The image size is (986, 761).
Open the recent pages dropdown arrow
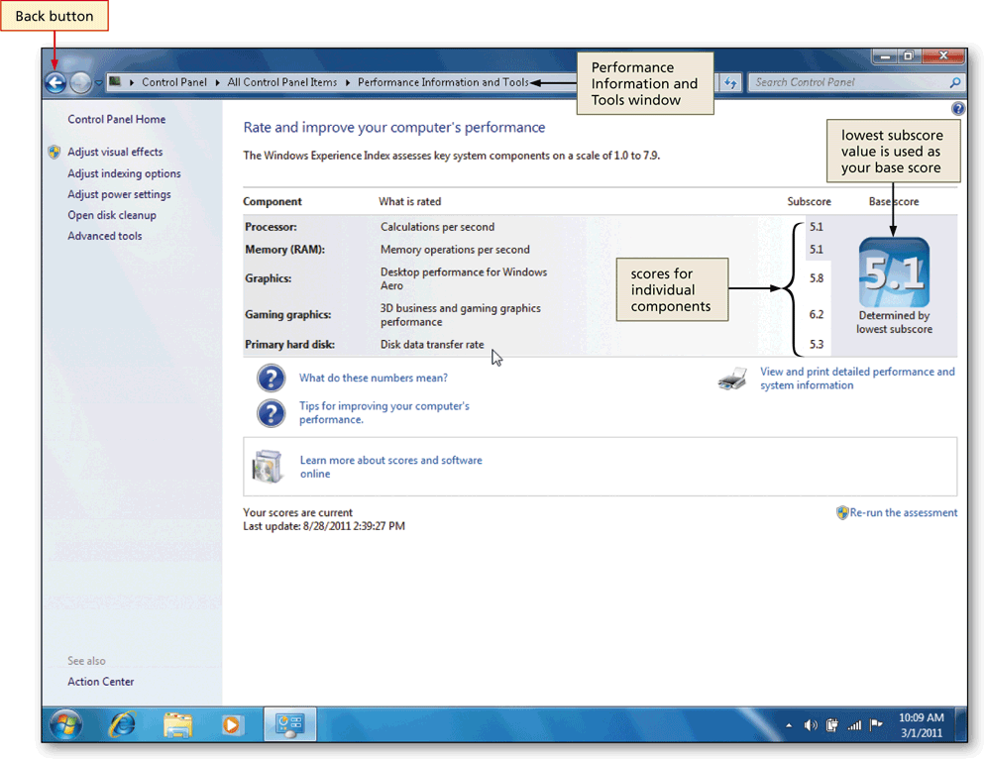point(99,83)
